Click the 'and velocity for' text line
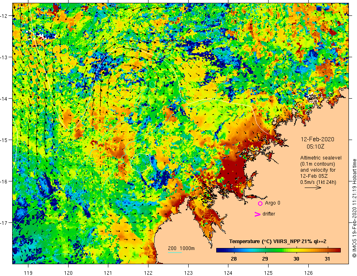Screen dimensions: 357x276 (318, 170)
